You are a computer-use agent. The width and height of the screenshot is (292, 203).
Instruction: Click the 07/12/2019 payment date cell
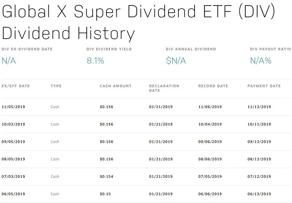(259, 177)
